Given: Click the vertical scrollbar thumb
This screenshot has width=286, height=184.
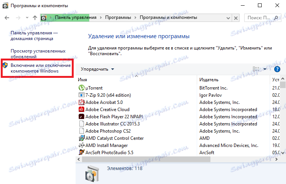Looking at the screenshot, I should point(283,85).
